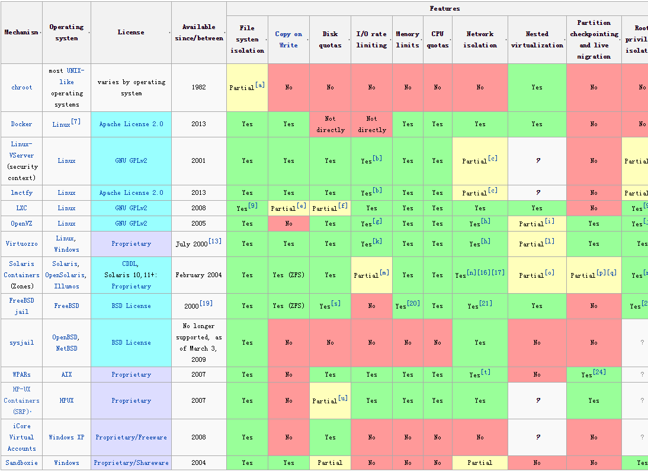Open Apache License 2.0 in Docker row

[131, 124]
